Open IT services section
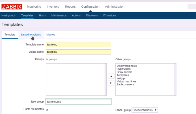The height and width of the screenshot is (114, 196). (x=110, y=15)
